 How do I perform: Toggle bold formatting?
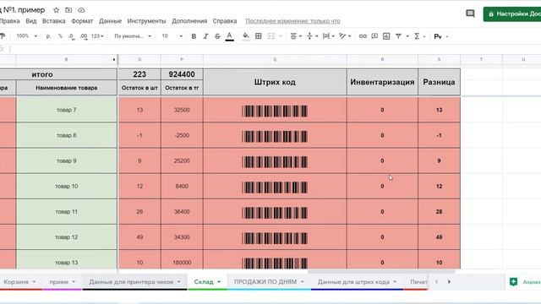tap(194, 35)
